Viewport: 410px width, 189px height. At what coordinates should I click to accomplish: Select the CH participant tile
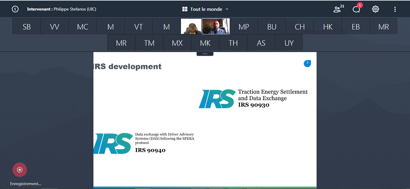tap(300, 26)
